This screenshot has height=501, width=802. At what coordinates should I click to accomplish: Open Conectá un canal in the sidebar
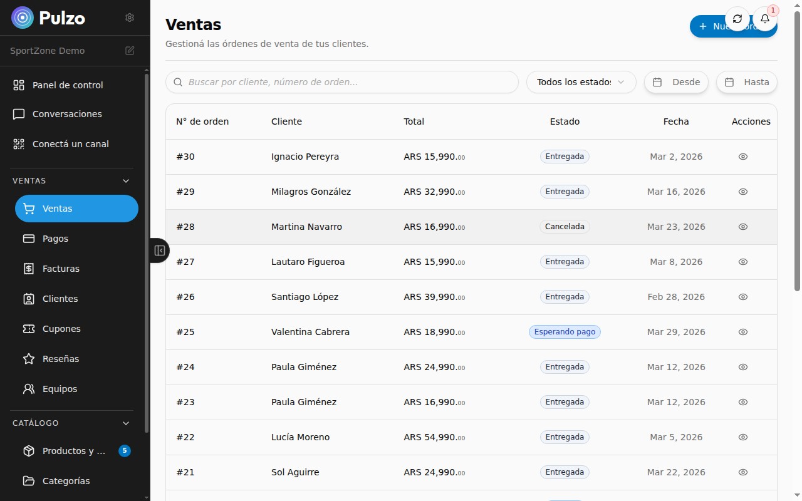70,144
